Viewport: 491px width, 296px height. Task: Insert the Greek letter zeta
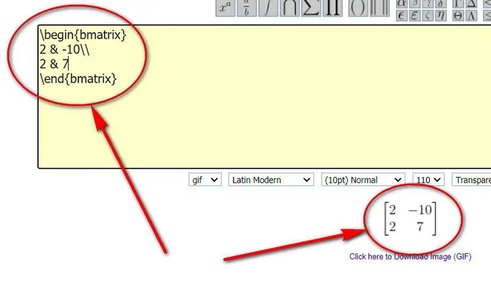(x=427, y=15)
